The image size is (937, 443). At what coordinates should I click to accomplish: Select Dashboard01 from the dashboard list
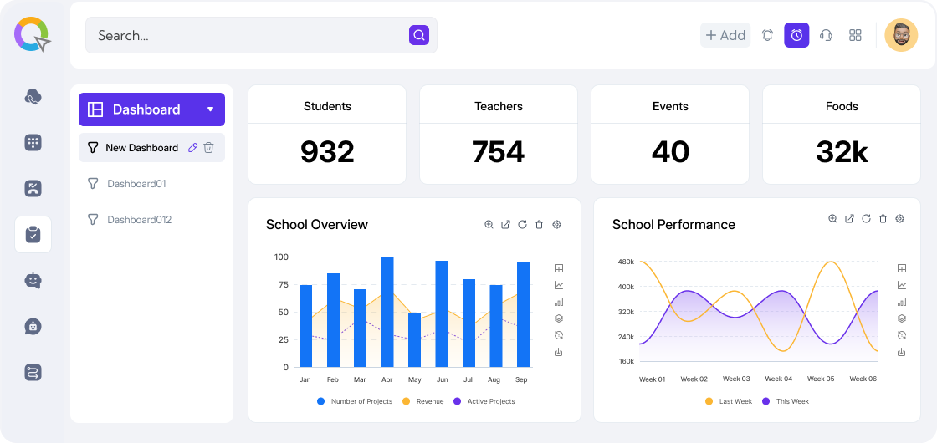pyautogui.click(x=136, y=184)
